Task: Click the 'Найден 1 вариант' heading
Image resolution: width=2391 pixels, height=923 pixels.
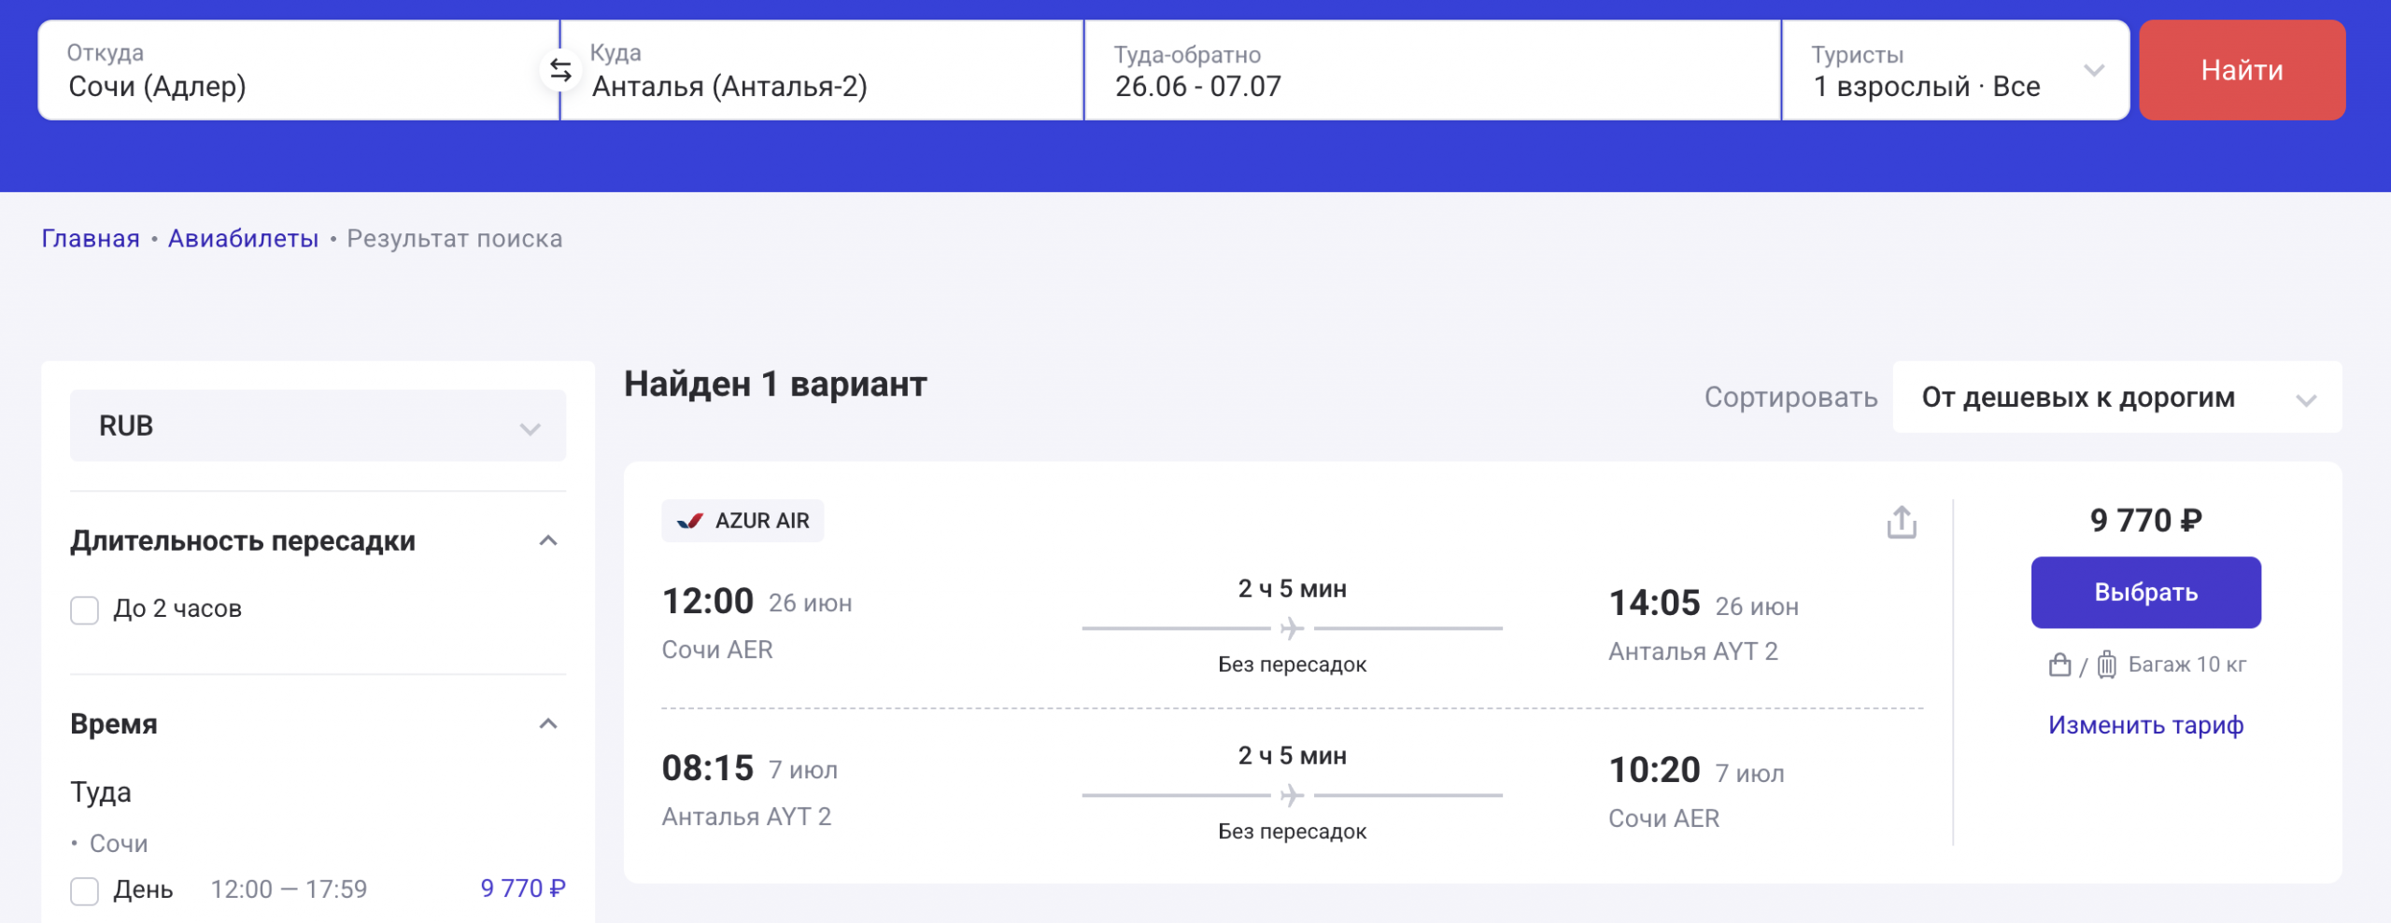Action: coord(775,385)
